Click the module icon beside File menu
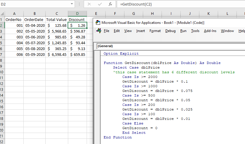Viewport: 245px width, 144px height. click(x=99, y=31)
